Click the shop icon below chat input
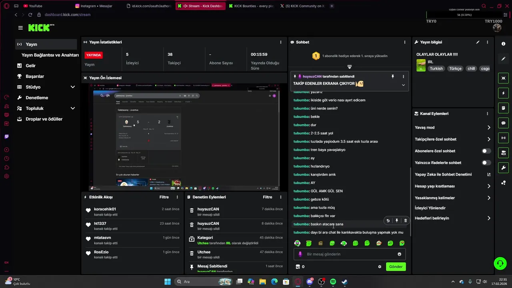Image resolution: width=512 pixels, height=288 pixels. point(298,266)
